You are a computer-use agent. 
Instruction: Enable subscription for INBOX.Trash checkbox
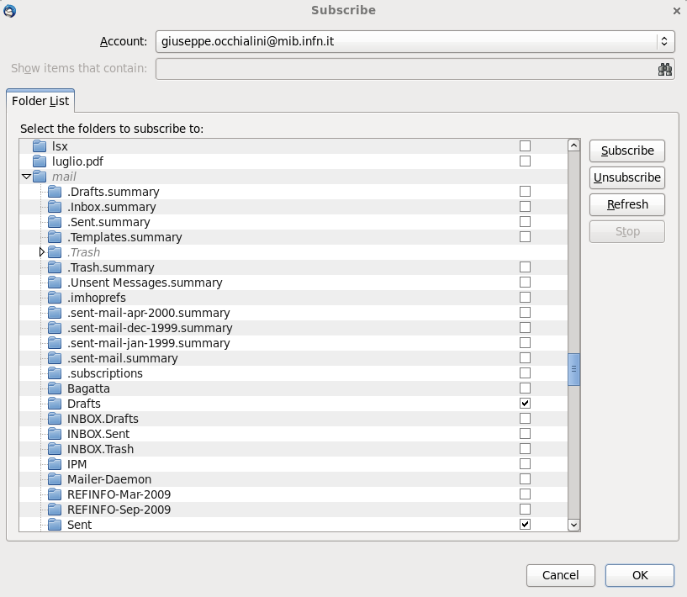pos(525,449)
